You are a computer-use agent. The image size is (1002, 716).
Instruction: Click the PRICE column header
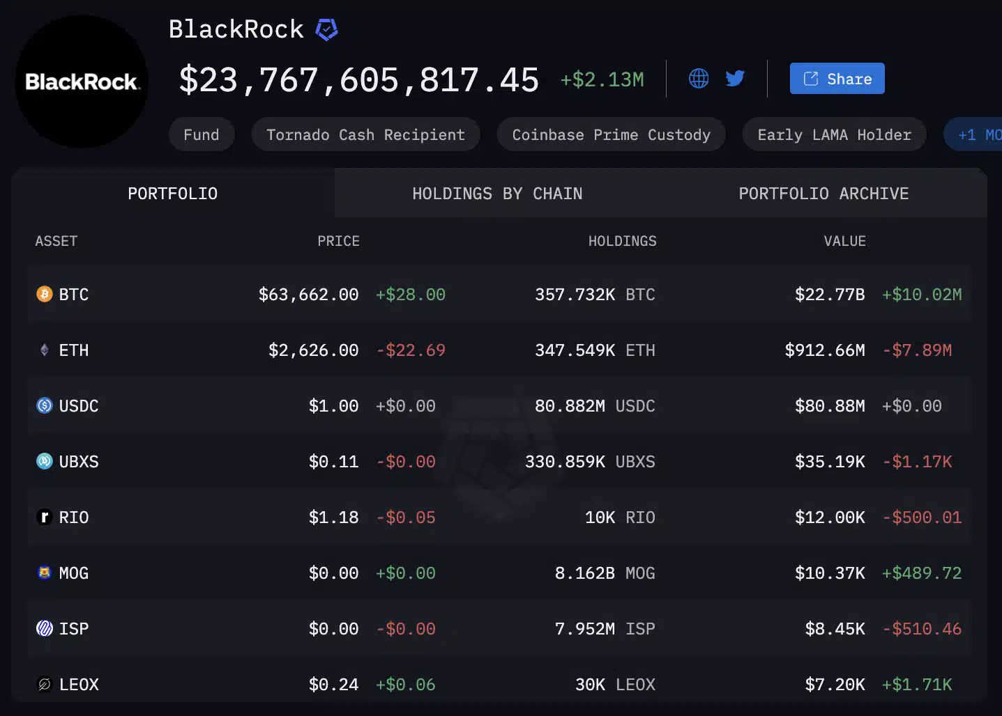(338, 241)
